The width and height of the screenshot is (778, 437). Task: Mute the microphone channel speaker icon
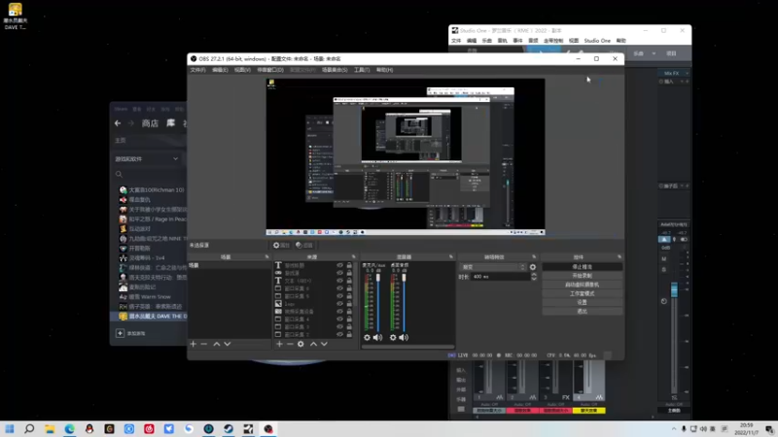click(378, 337)
